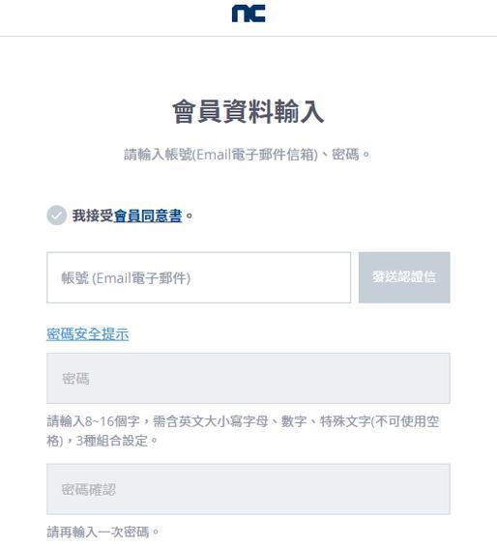Check the 我接受會員同意書 circular checkbox
Screen dimensions: 497x547
[56, 216]
